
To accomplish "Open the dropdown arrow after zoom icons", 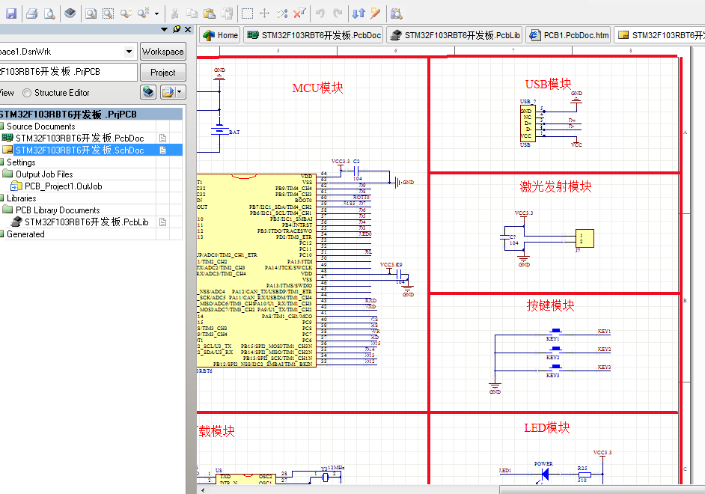I will [x=156, y=13].
